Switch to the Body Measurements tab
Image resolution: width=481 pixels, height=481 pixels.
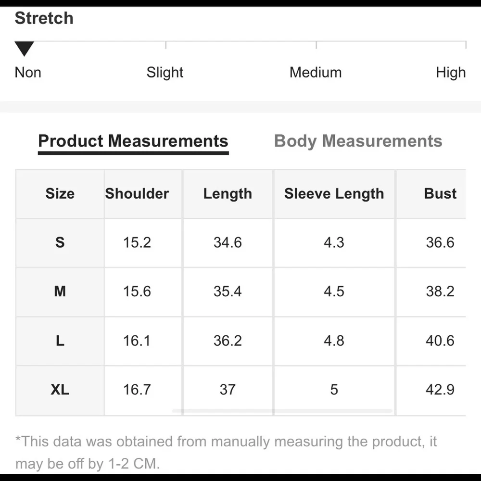(358, 141)
